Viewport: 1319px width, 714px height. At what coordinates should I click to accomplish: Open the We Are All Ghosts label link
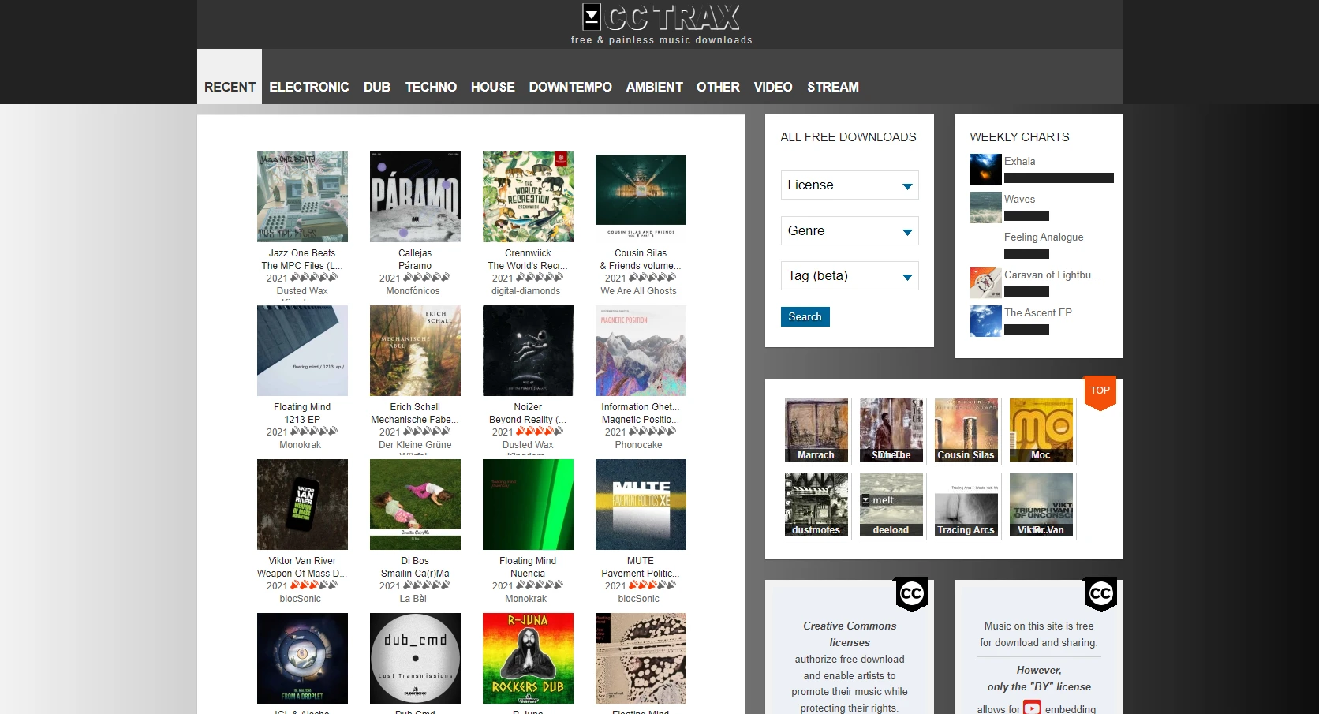639,291
